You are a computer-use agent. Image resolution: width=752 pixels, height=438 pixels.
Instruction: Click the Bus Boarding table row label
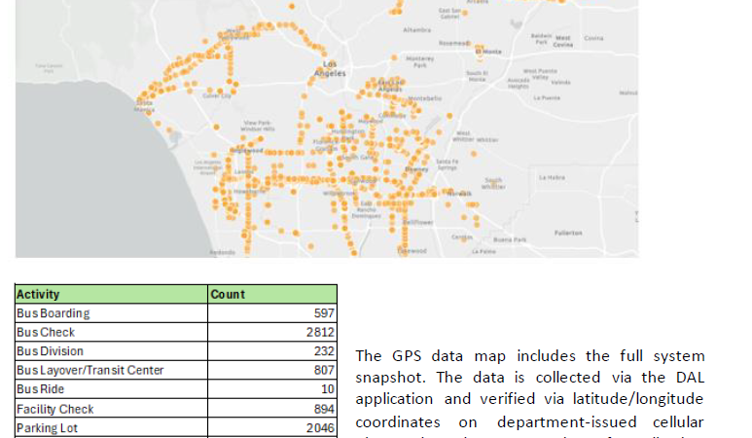(x=54, y=313)
